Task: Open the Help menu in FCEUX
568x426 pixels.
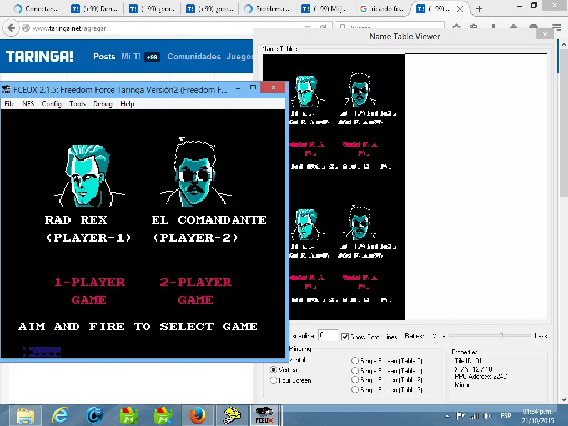Action: (127, 104)
